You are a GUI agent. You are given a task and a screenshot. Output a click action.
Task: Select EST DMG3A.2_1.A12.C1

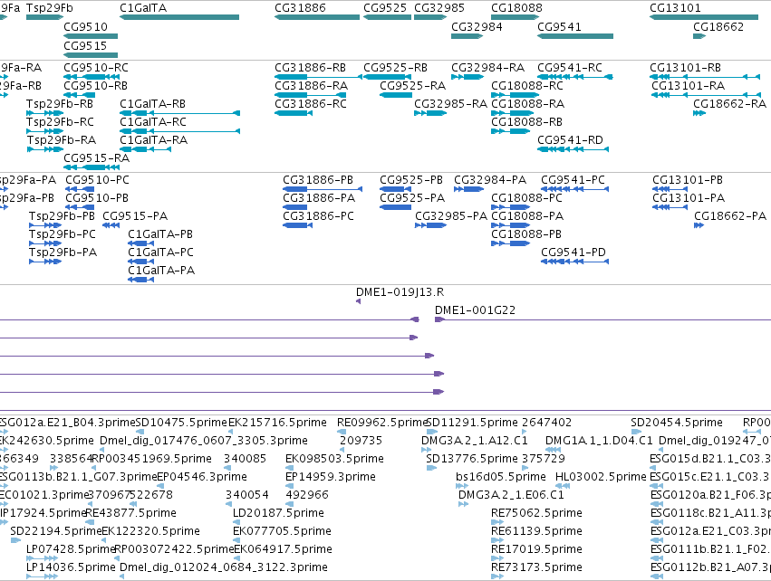click(x=475, y=441)
